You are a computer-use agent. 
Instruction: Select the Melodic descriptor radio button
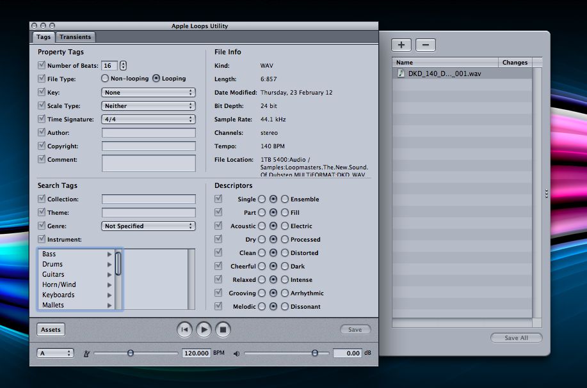click(262, 307)
